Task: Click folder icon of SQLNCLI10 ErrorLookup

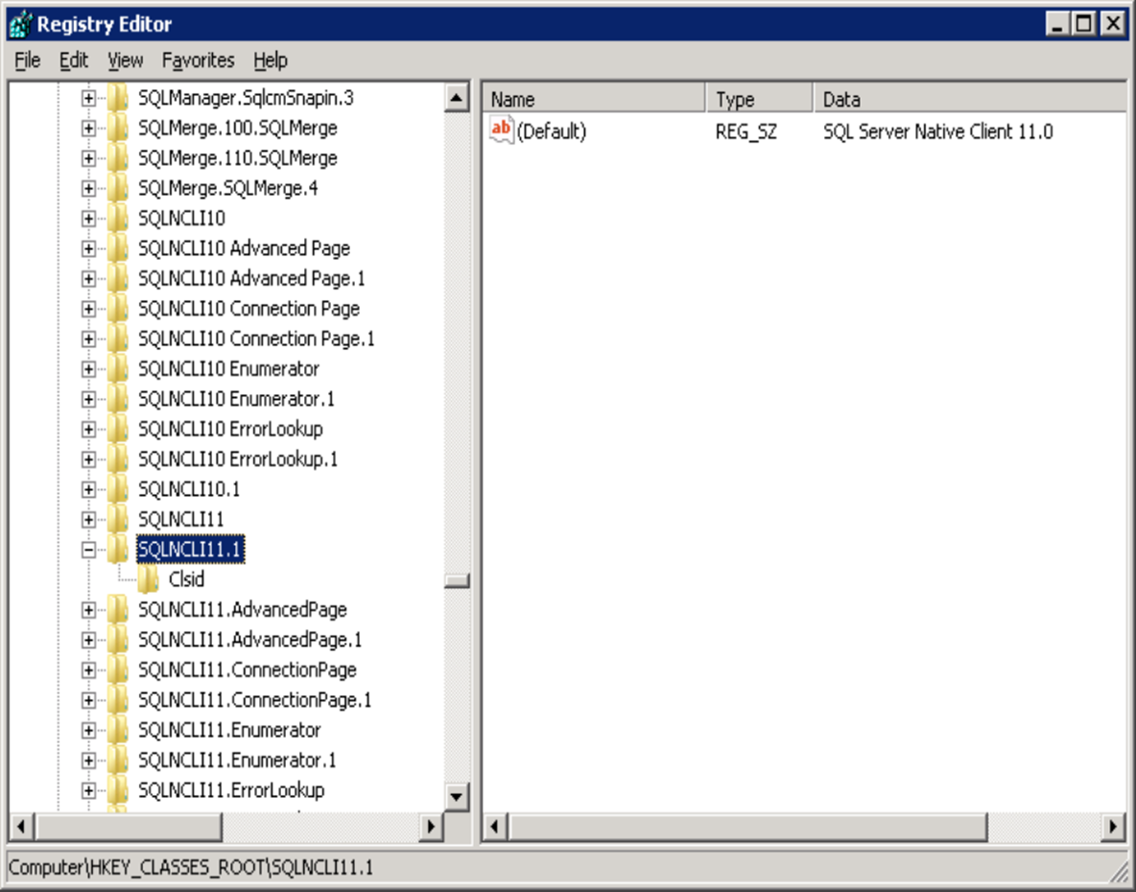Action: point(117,429)
